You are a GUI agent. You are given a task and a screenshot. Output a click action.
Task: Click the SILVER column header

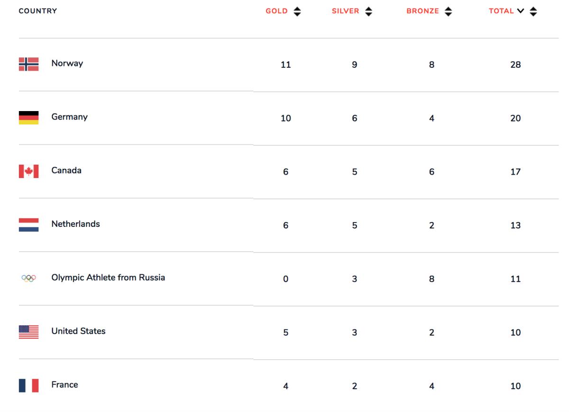[345, 11]
